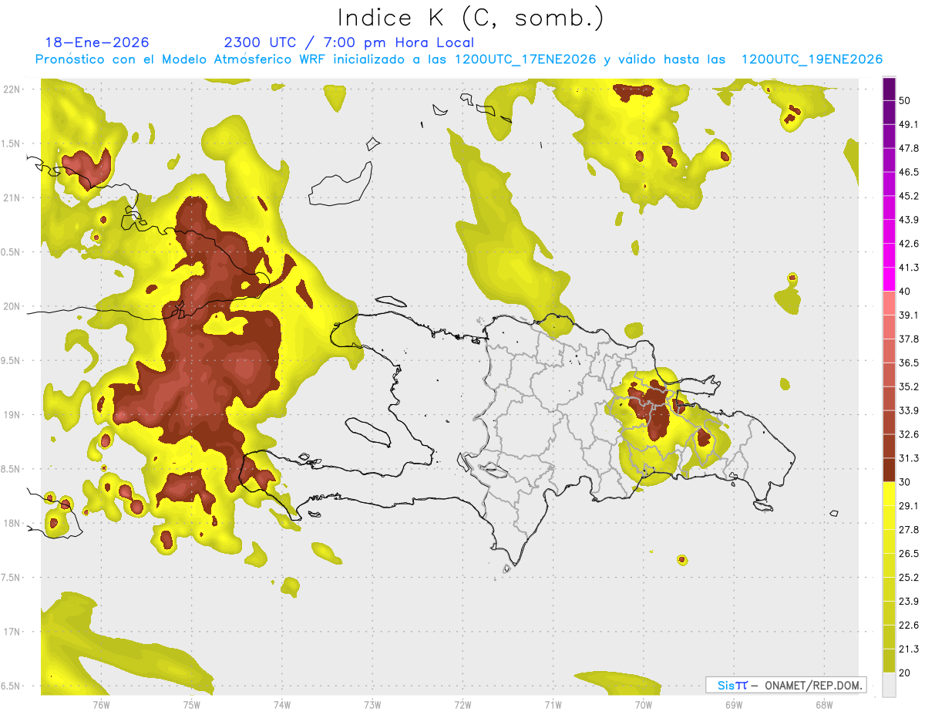Click the latitude label "17N"

click(12, 632)
